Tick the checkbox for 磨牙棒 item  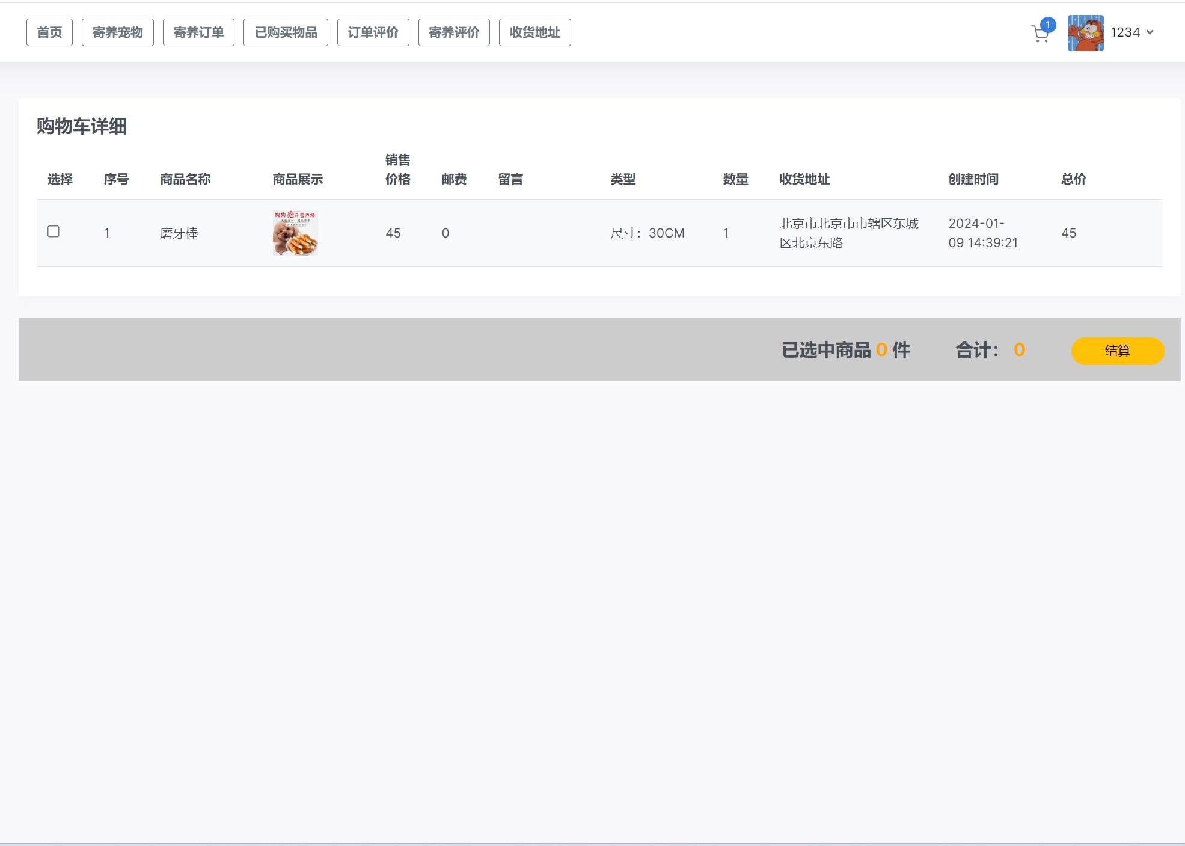tap(54, 231)
